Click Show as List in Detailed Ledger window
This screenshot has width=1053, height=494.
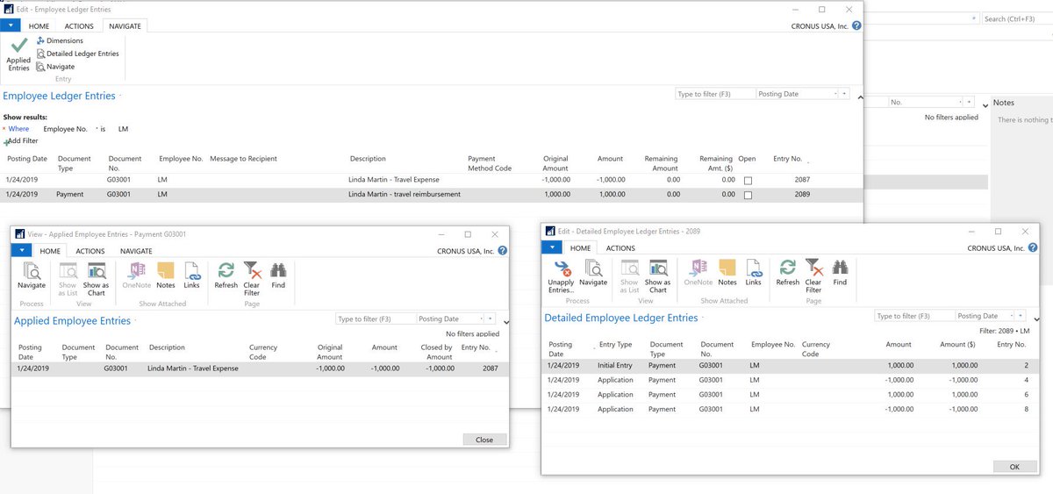[x=629, y=275]
